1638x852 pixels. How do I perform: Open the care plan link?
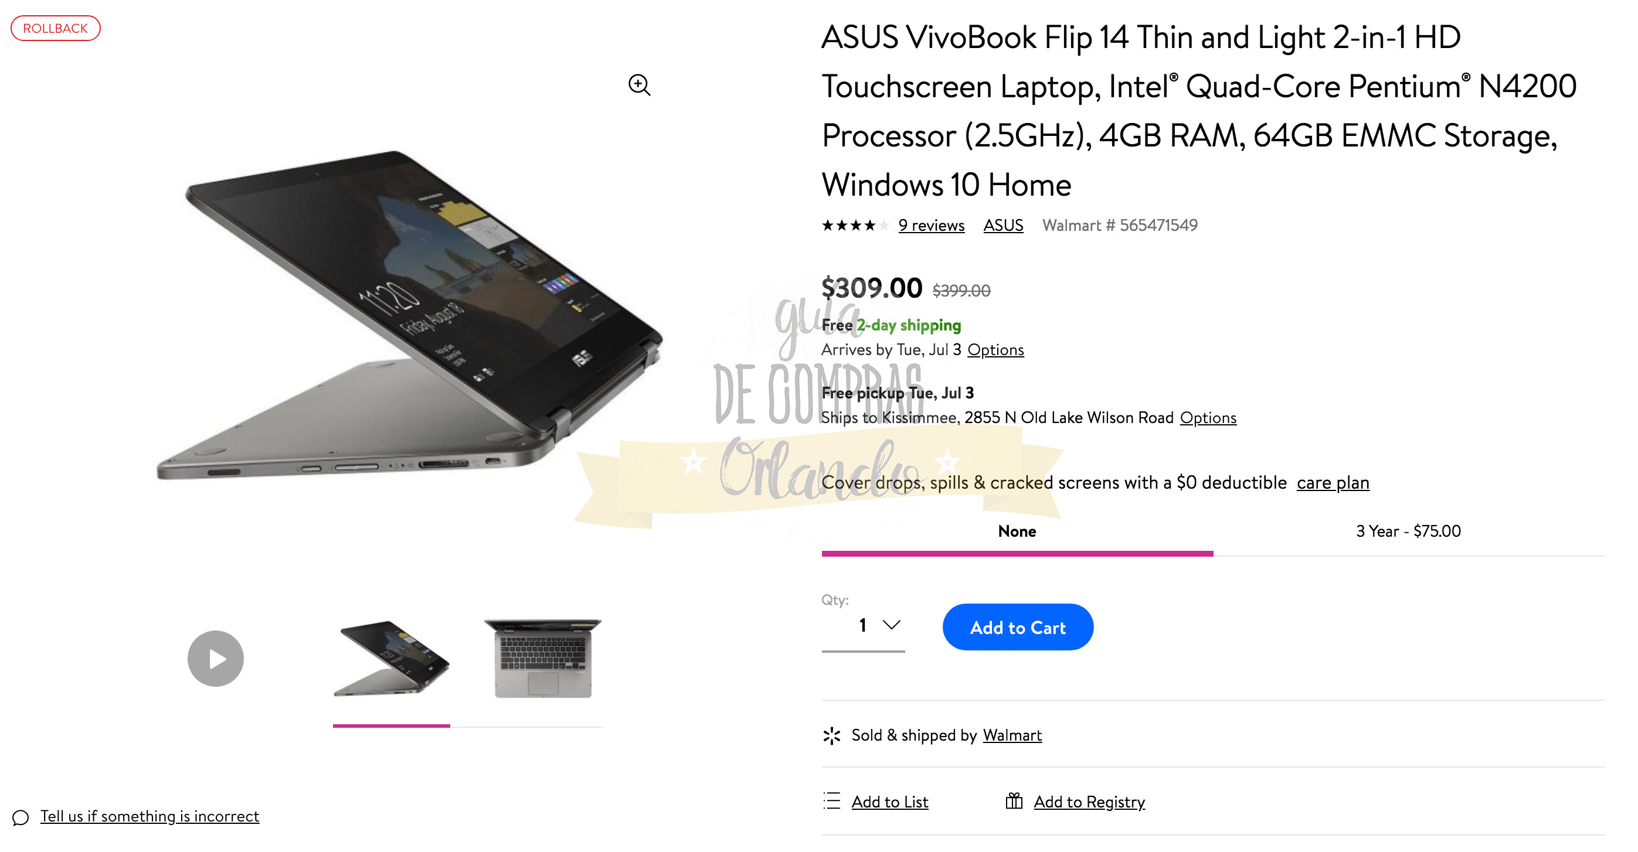click(1333, 483)
